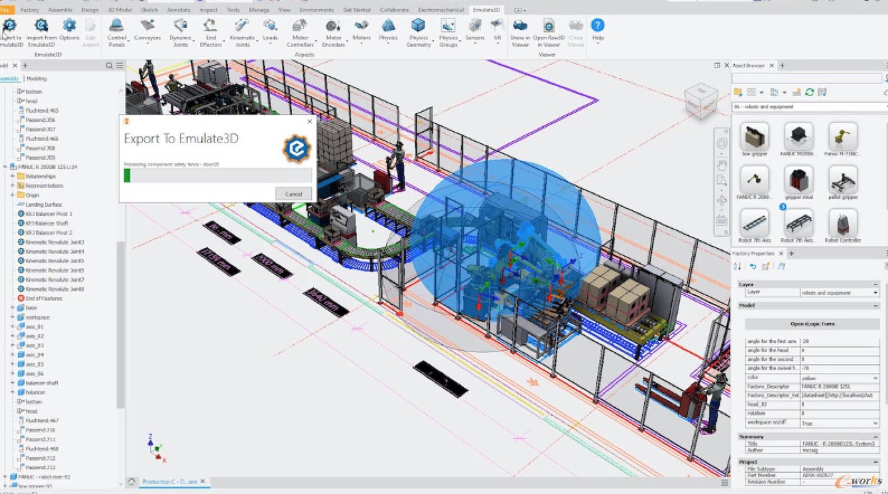Open model browser hamburger menu
888x494 pixels.
pyautogui.click(x=120, y=65)
